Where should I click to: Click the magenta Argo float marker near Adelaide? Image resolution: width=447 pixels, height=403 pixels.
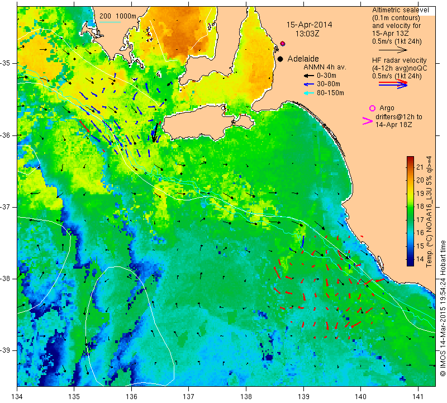[x=283, y=44]
